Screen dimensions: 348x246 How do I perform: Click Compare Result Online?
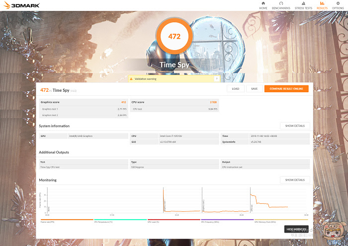(x=286, y=89)
